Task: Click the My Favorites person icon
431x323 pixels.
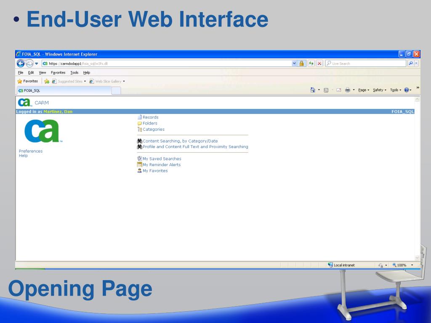Action: click(x=139, y=171)
